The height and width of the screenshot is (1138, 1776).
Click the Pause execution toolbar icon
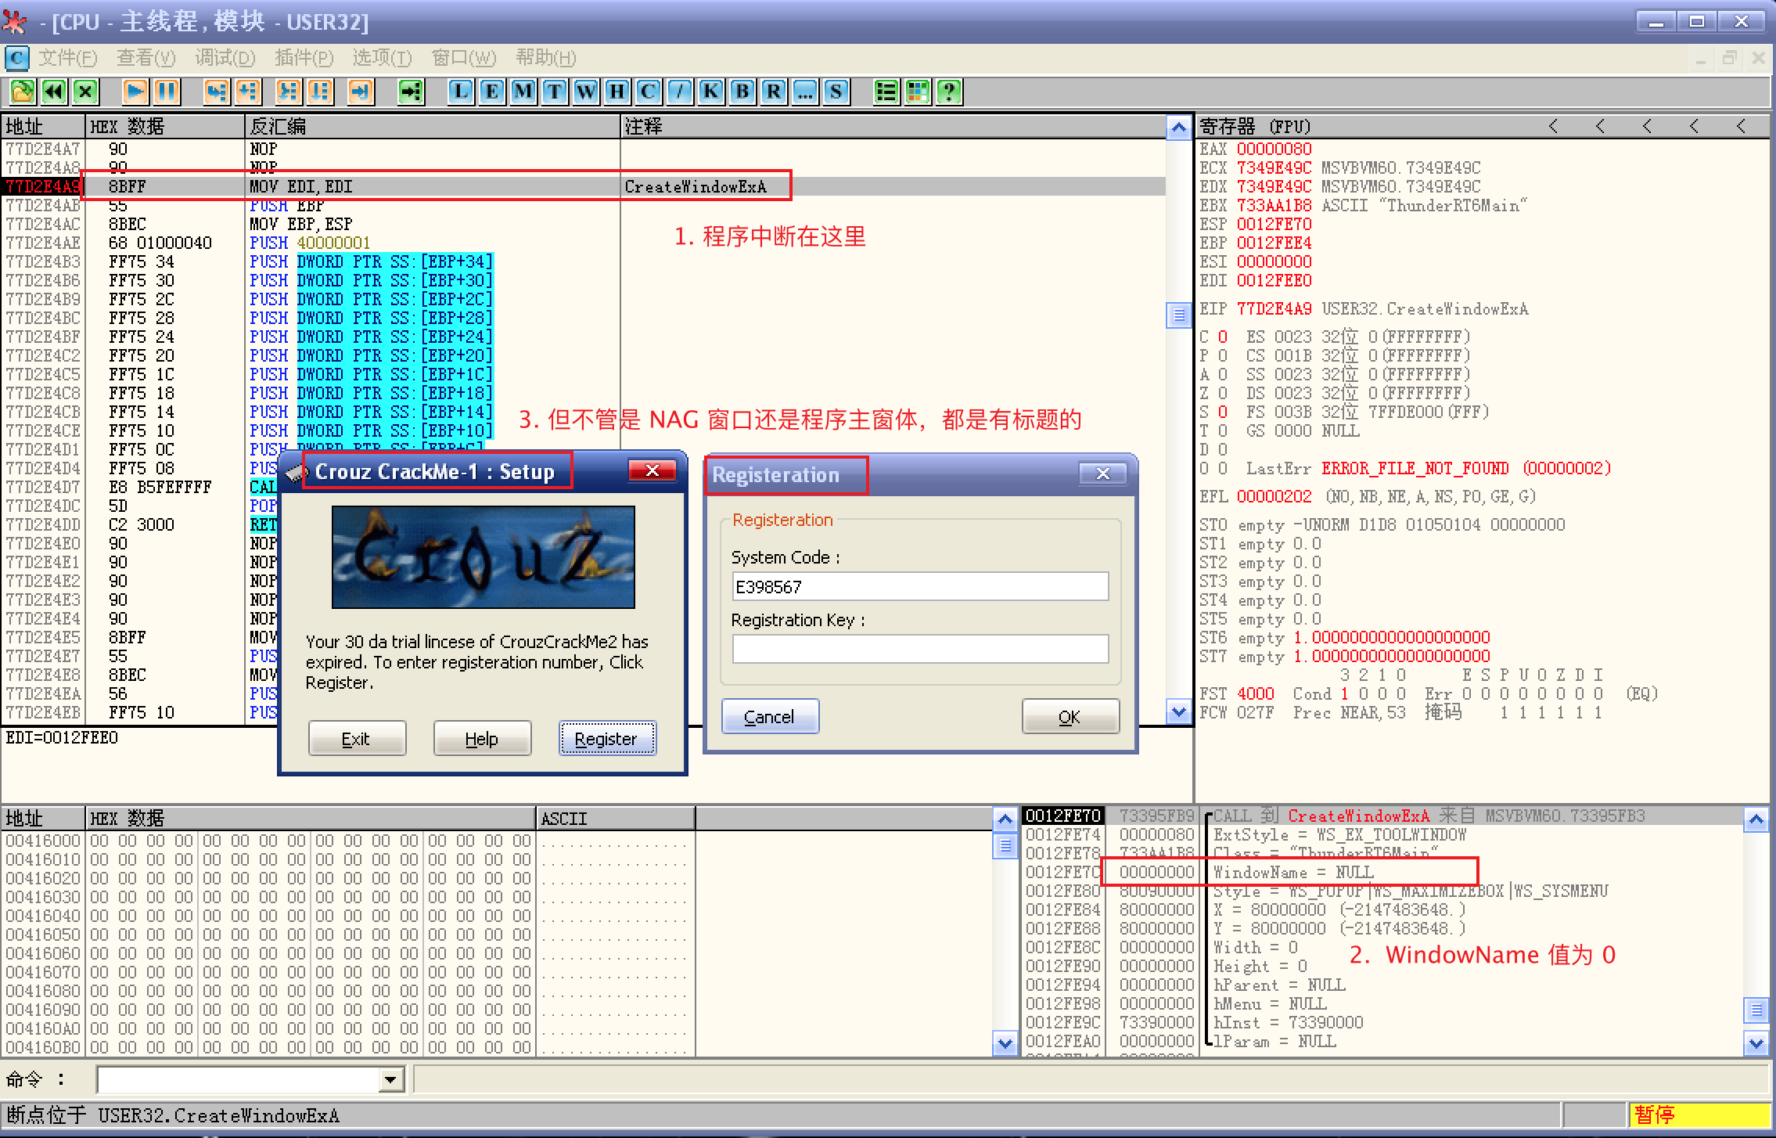coord(167,92)
